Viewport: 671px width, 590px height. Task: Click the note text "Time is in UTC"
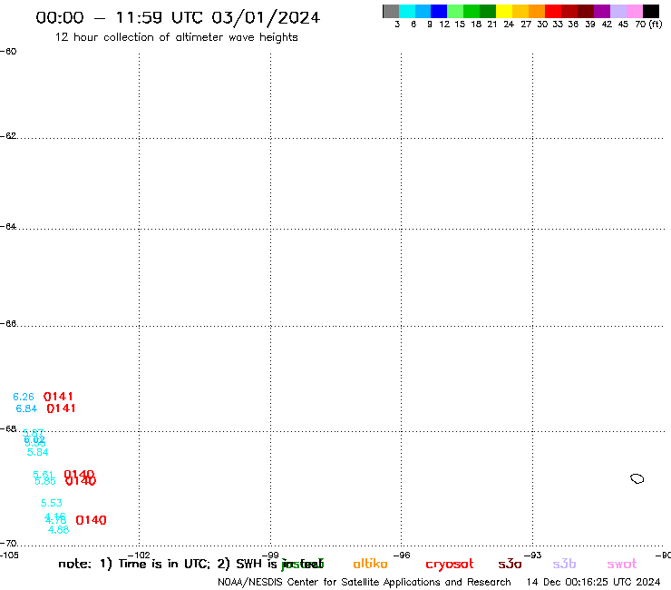pos(164,564)
